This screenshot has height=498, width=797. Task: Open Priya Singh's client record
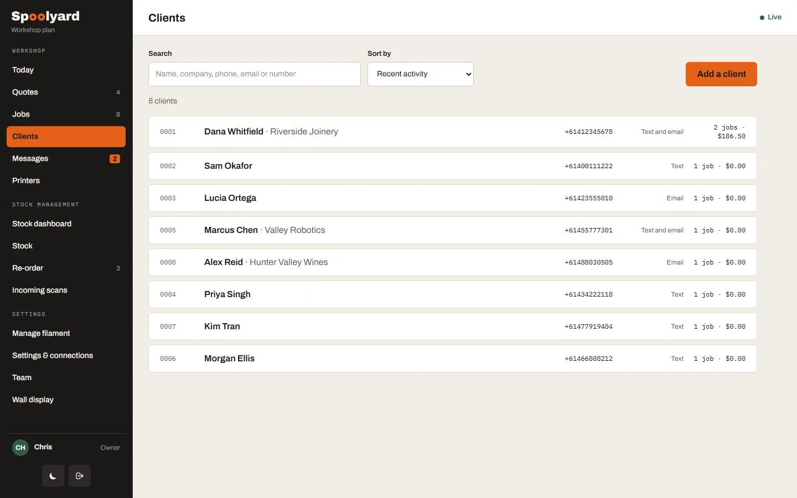click(453, 294)
